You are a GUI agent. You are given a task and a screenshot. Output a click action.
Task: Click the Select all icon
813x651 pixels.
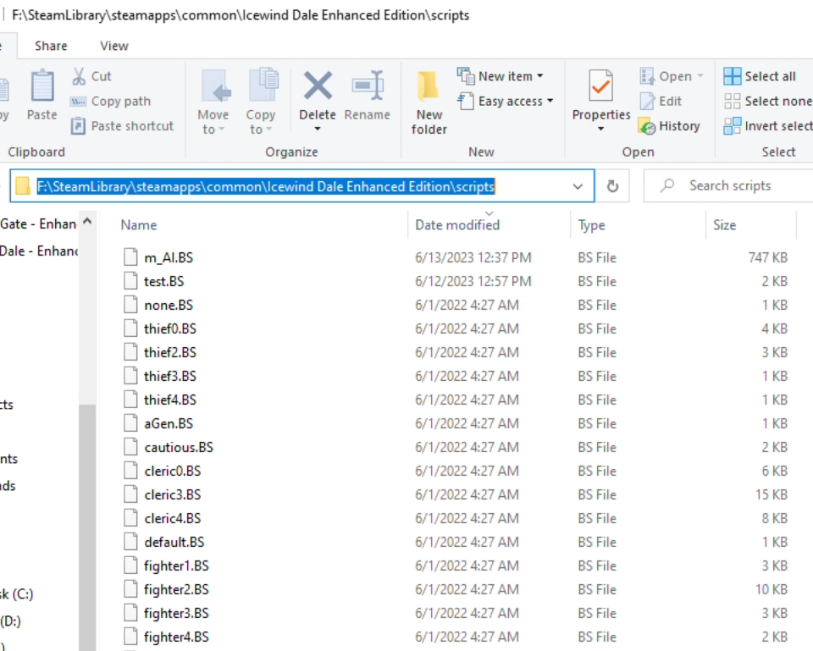[x=732, y=76]
